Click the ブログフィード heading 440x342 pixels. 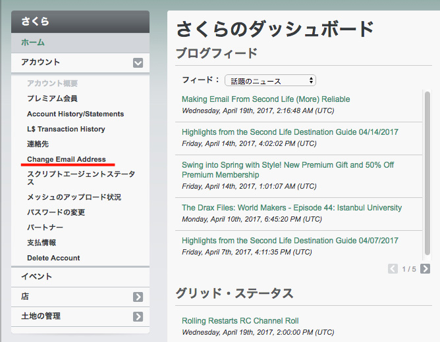click(217, 53)
